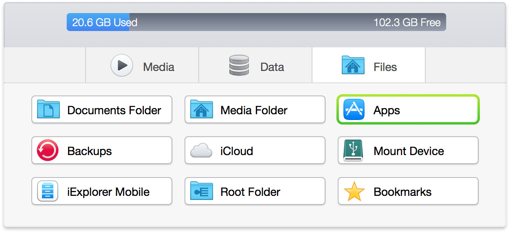Click the Root Folder tree icon
Image resolution: width=510 pixels, height=233 pixels.
tap(201, 191)
